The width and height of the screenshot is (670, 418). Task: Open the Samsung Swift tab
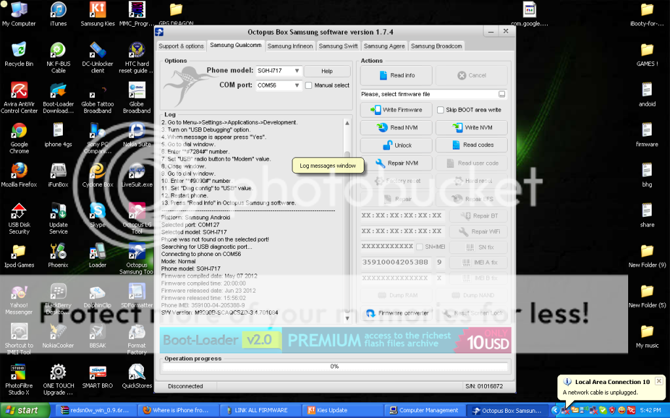pos(338,46)
